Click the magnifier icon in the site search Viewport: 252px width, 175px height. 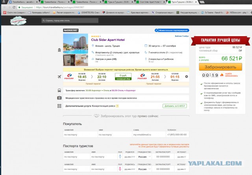[44, 20]
